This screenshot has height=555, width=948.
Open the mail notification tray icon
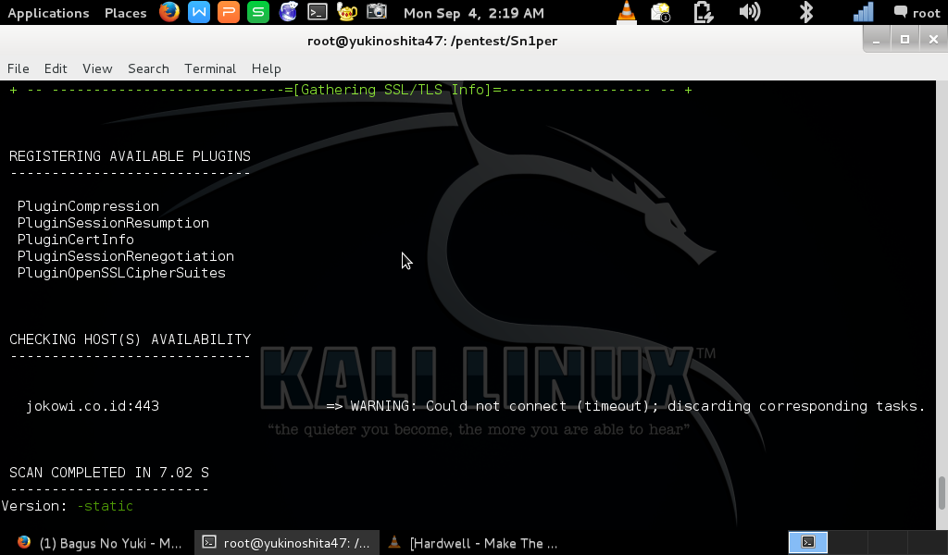[x=661, y=12]
